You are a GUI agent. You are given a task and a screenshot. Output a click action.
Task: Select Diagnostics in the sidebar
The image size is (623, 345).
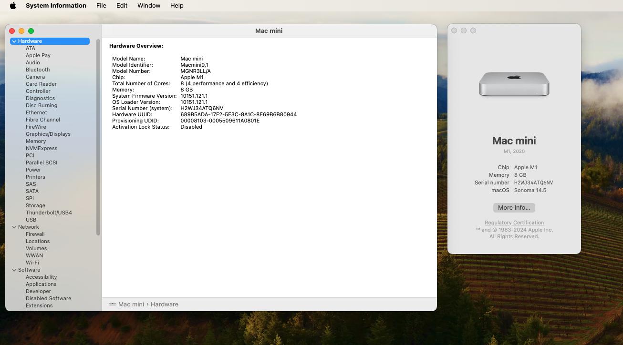point(40,98)
